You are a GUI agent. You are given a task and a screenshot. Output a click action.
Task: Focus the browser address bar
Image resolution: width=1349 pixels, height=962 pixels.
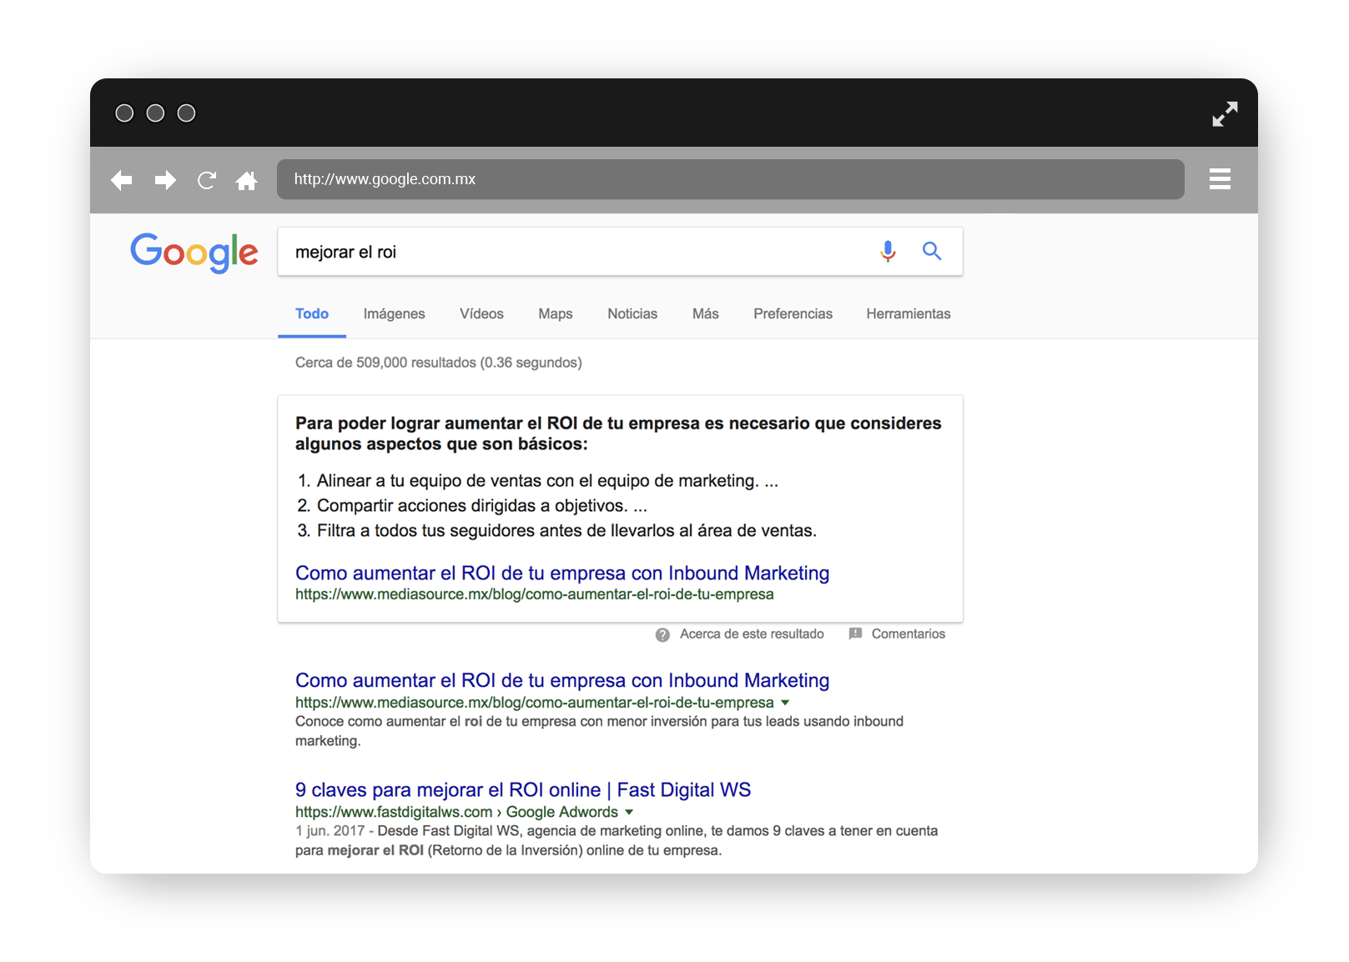tap(730, 179)
